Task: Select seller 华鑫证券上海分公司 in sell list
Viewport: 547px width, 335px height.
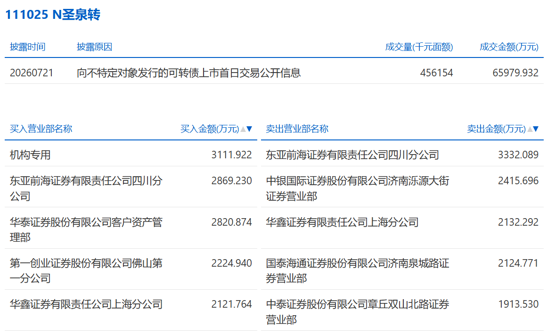Action: click(342, 222)
